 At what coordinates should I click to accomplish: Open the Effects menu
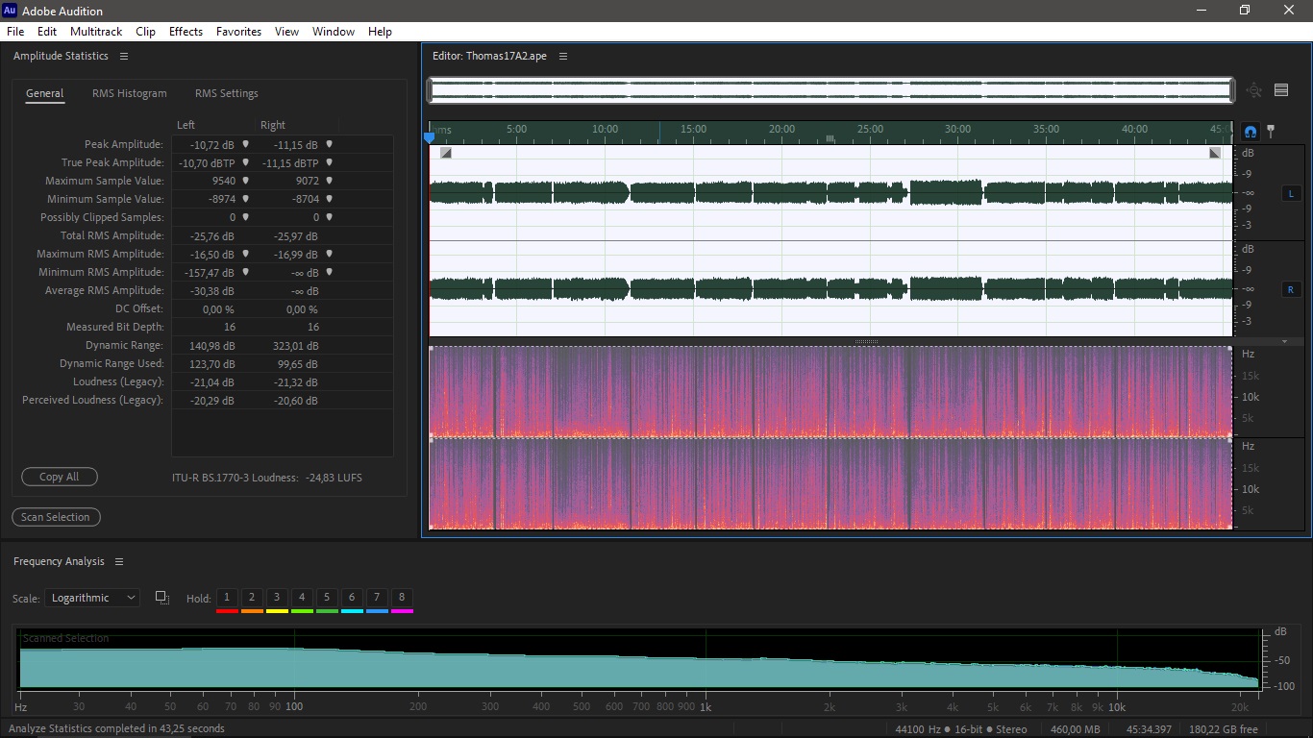point(186,32)
